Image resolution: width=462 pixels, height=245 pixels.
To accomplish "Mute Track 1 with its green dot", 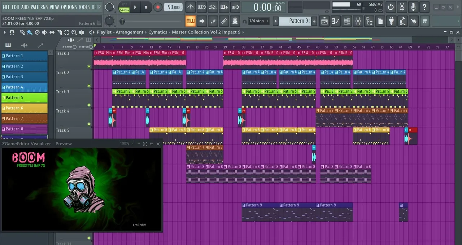I will click(x=89, y=66).
